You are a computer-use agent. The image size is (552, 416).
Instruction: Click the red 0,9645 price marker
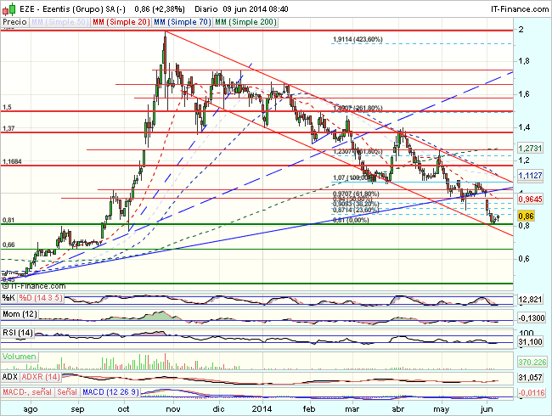531,200
